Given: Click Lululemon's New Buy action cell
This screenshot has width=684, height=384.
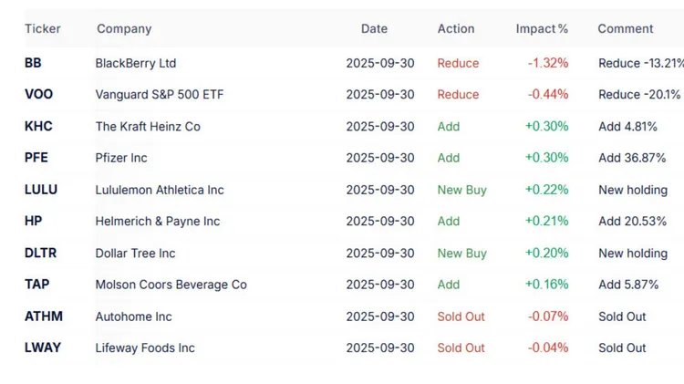Looking at the screenshot, I should (x=462, y=190).
